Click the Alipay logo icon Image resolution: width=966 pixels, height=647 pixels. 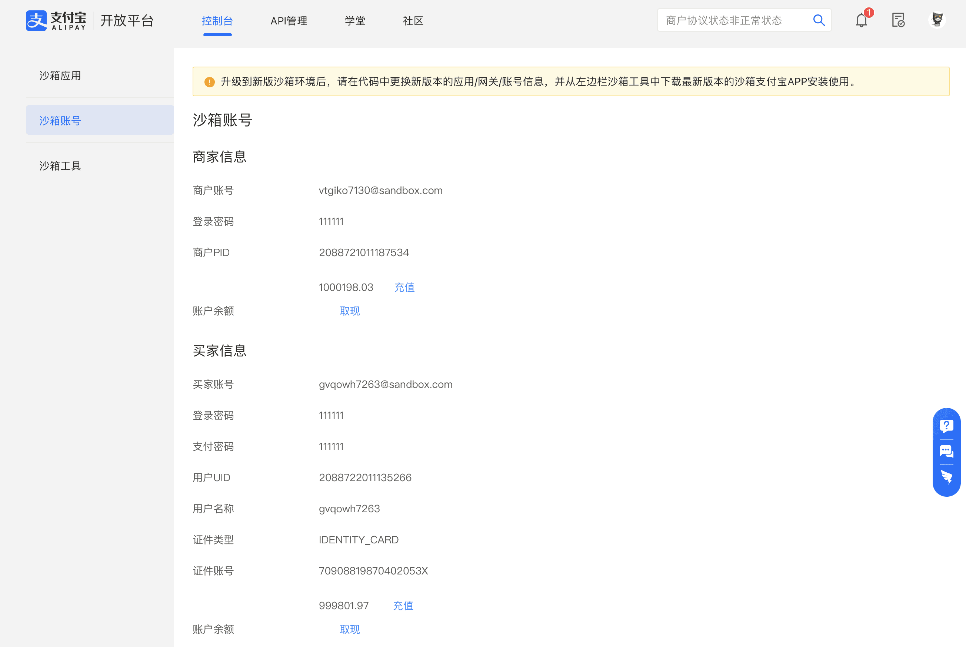[36, 21]
